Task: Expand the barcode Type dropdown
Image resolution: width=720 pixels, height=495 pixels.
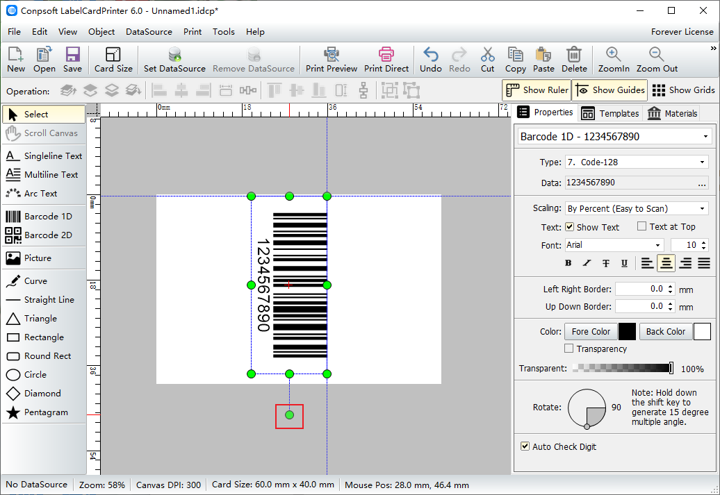Action: coord(702,162)
